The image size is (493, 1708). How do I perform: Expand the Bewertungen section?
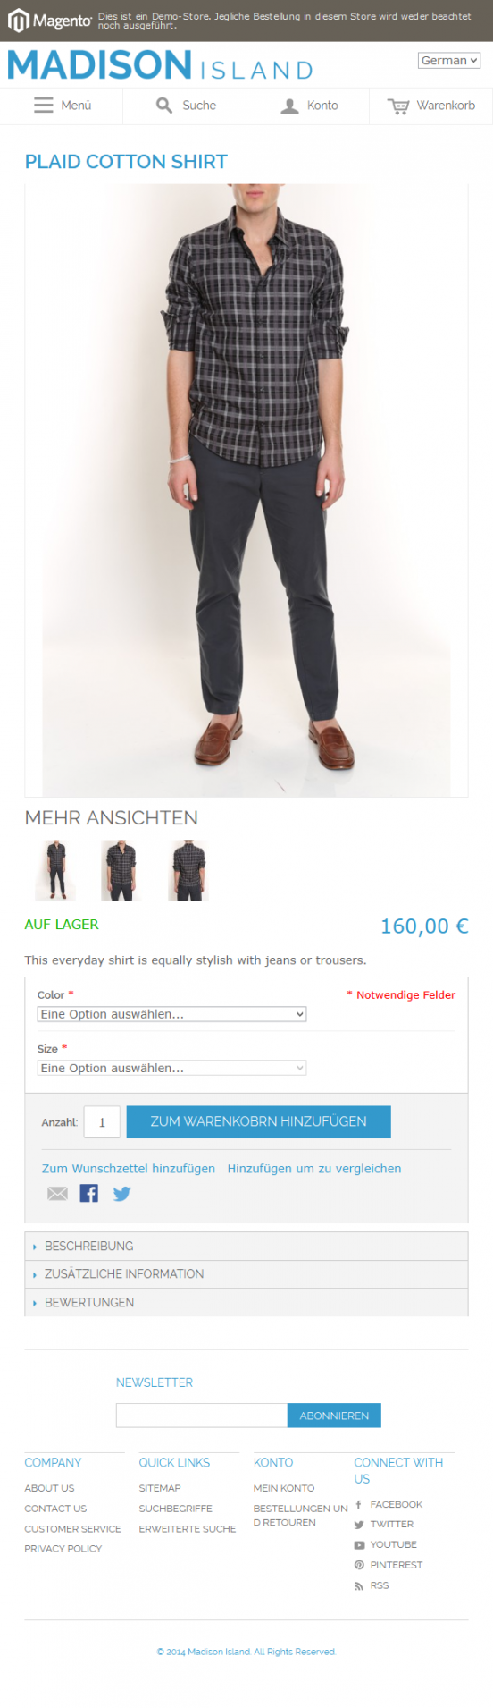pos(246,1302)
